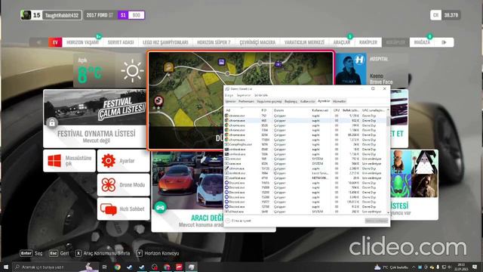The height and width of the screenshot is (272, 483).
Task: Open the Görünüm menu in Task Manager
Action: 261,95
